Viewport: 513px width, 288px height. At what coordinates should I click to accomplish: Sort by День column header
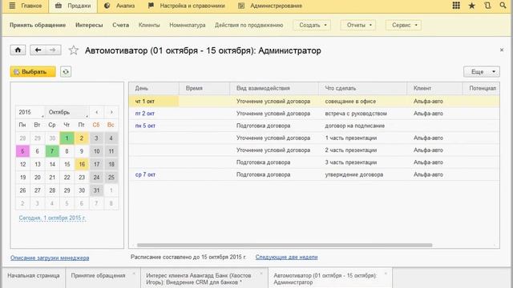coord(154,88)
